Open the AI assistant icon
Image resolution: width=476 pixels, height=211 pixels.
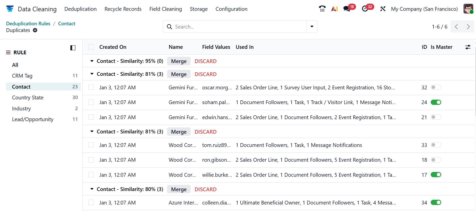pos(334,9)
